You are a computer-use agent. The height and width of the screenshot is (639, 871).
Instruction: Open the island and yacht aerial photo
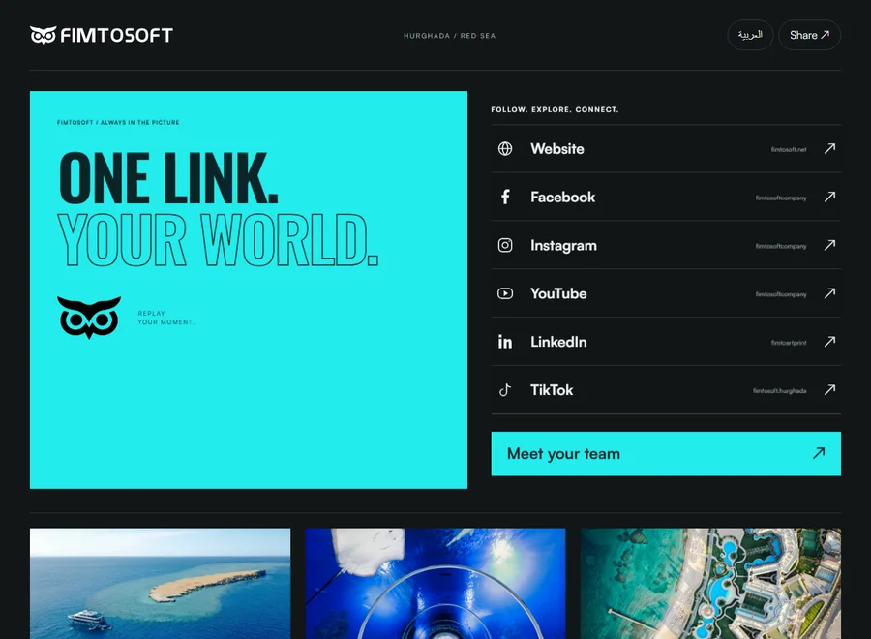click(x=160, y=584)
